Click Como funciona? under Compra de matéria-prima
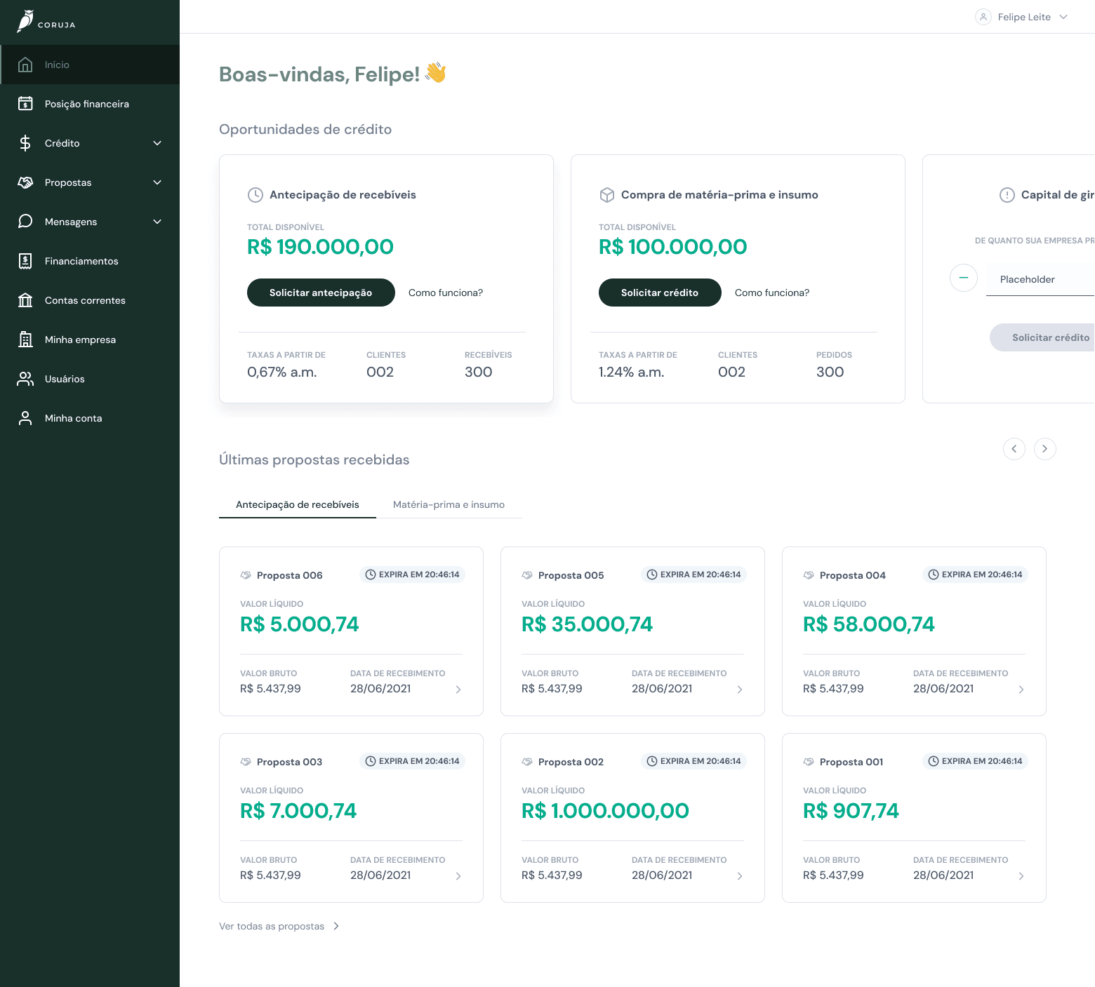The image size is (1095, 987). (772, 293)
